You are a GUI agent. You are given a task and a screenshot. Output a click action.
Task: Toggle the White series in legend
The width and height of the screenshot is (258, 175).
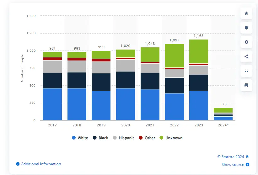point(80,138)
